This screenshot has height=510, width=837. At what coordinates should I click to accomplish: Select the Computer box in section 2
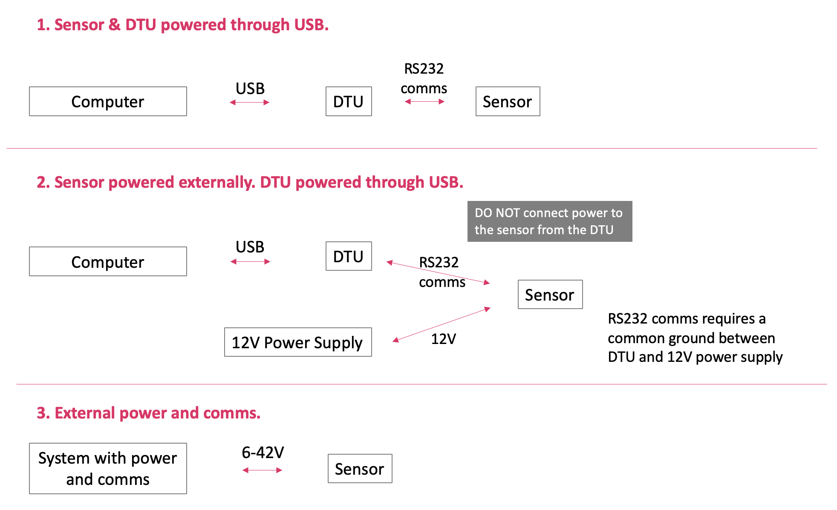[108, 261]
